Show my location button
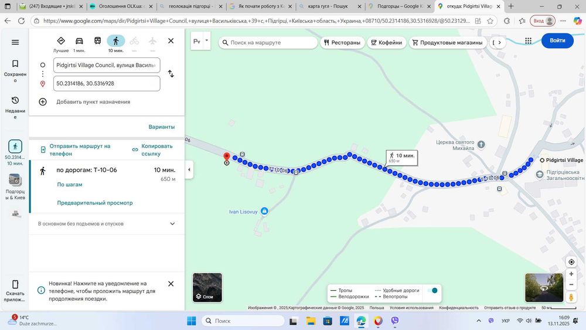586x330 pixels. 571,262
